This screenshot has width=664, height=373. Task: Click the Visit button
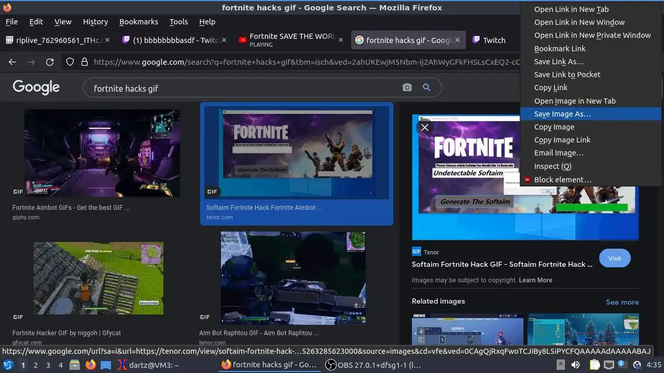click(615, 259)
